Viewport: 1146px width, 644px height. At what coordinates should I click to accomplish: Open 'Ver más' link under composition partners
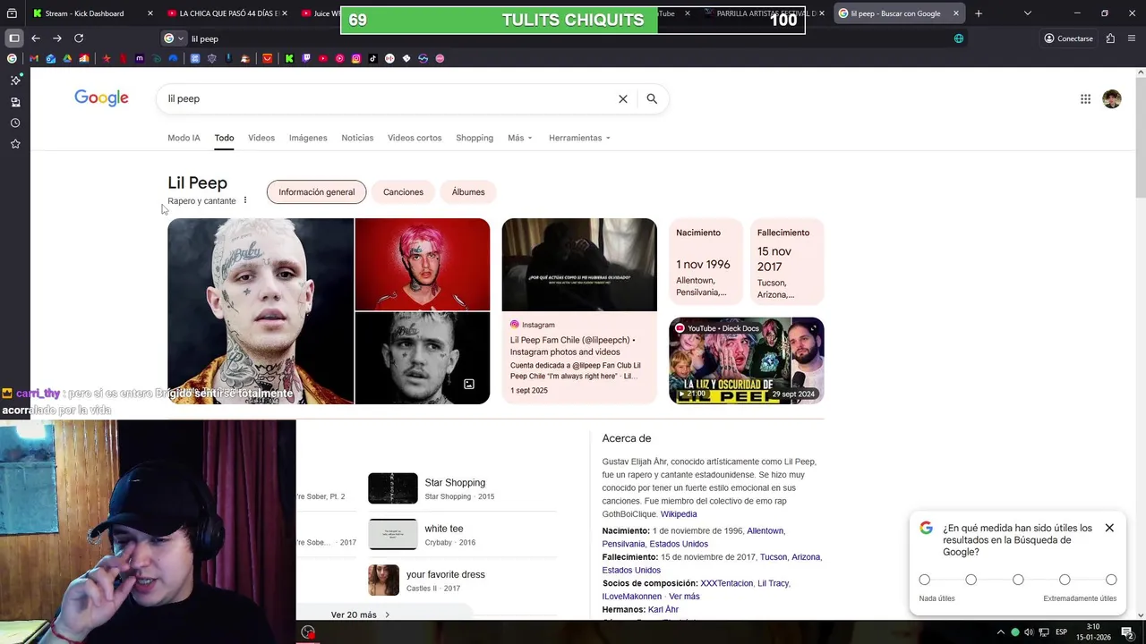tap(684, 597)
